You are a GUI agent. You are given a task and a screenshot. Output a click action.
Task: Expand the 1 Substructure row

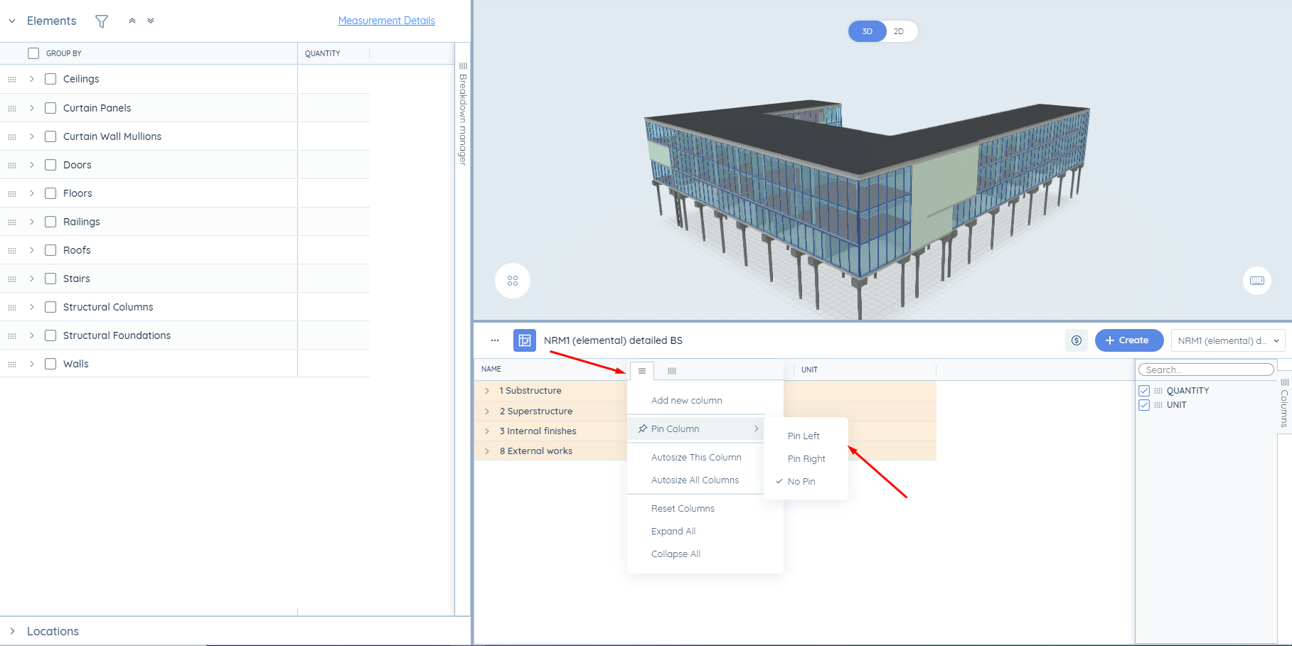coord(487,391)
